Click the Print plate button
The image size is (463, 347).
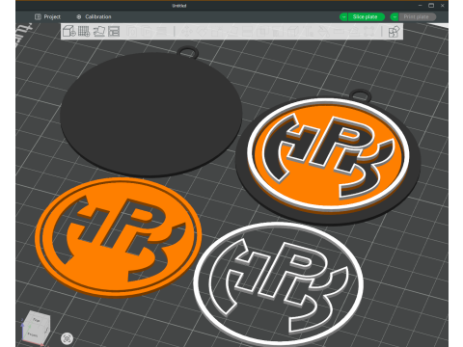(418, 16)
